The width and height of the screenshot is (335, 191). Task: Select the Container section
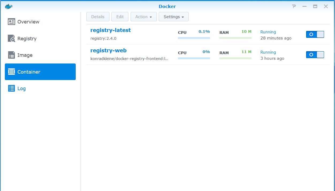(40, 72)
